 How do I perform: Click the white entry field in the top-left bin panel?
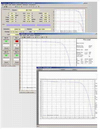(6, 45)
